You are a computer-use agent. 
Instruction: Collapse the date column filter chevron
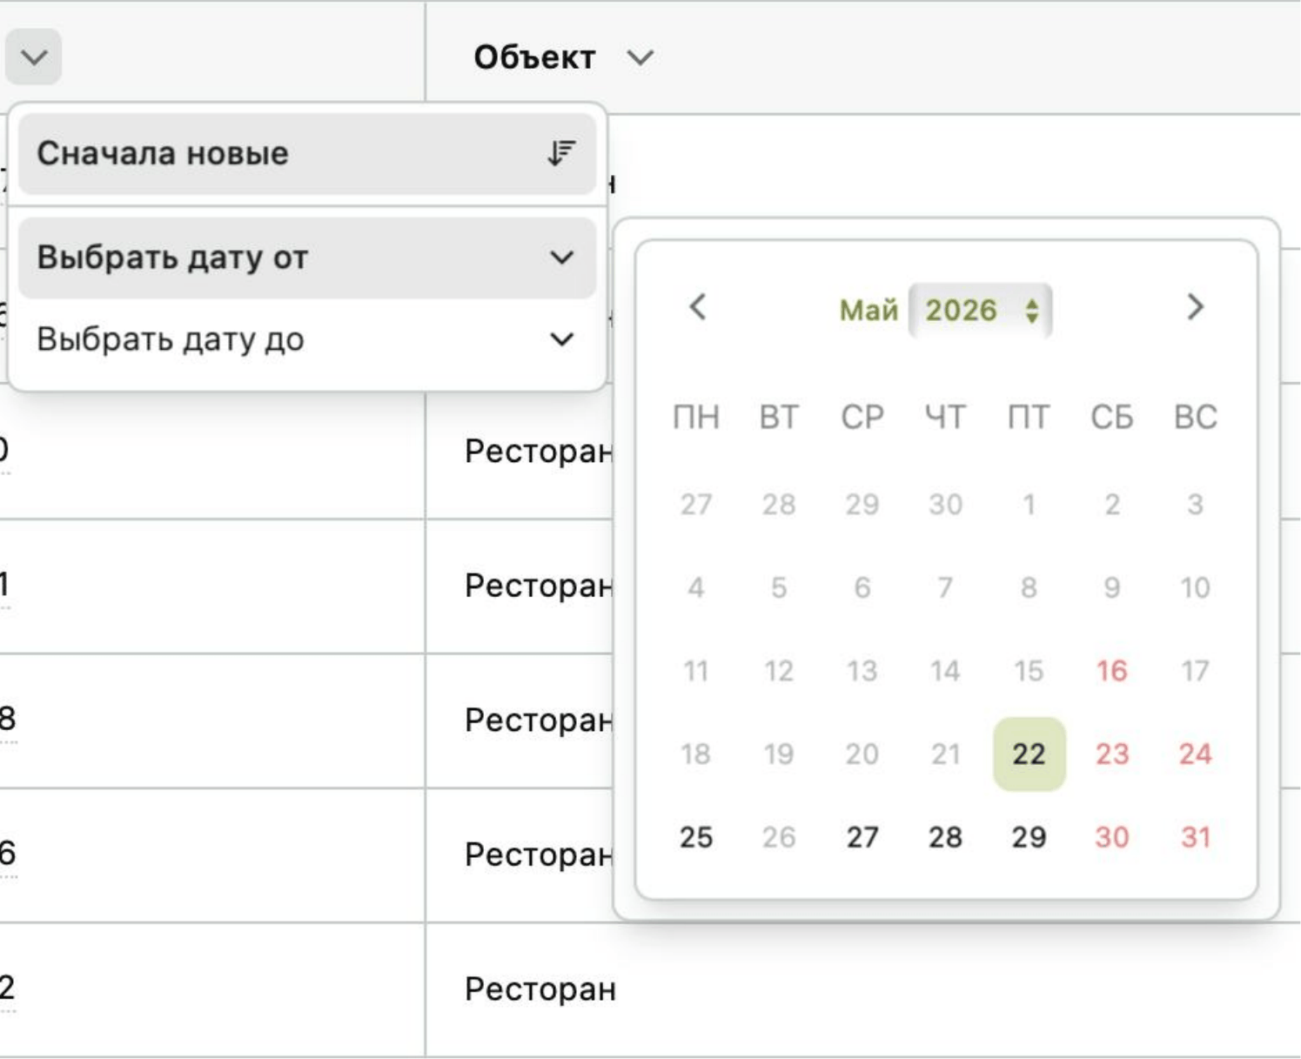34,57
